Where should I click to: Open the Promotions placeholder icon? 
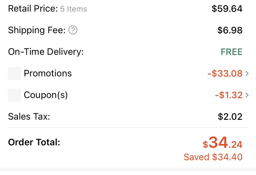(14, 74)
